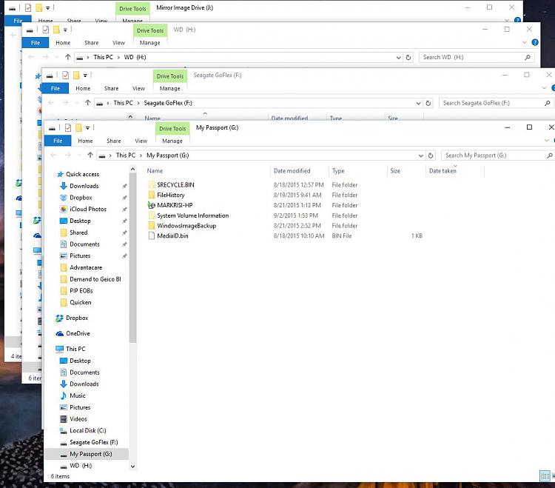Click This PC in My Passport breadcrumb
Image resolution: width=555 pixels, height=488 pixels.
point(126,156)
